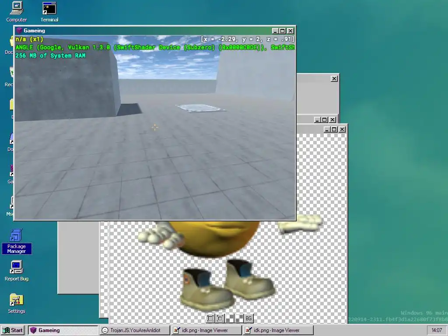This screenshot has width=448, height=336.
Task: Launch the Terminal desktop shortcut
Action: [49, 12]
